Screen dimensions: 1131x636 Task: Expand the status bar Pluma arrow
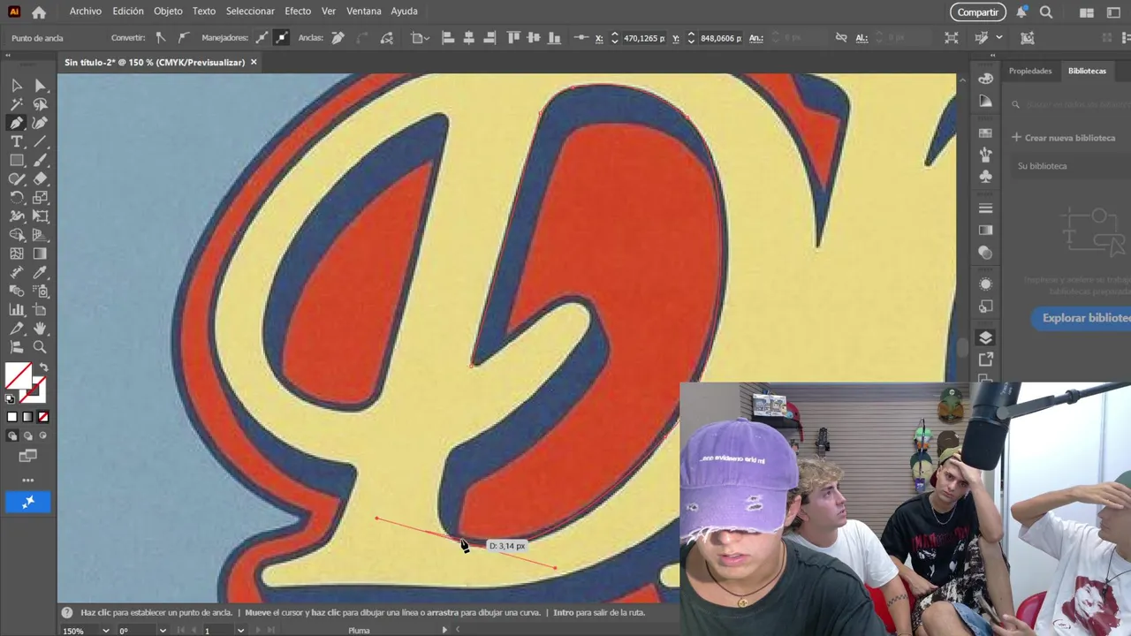pos(444,631)
